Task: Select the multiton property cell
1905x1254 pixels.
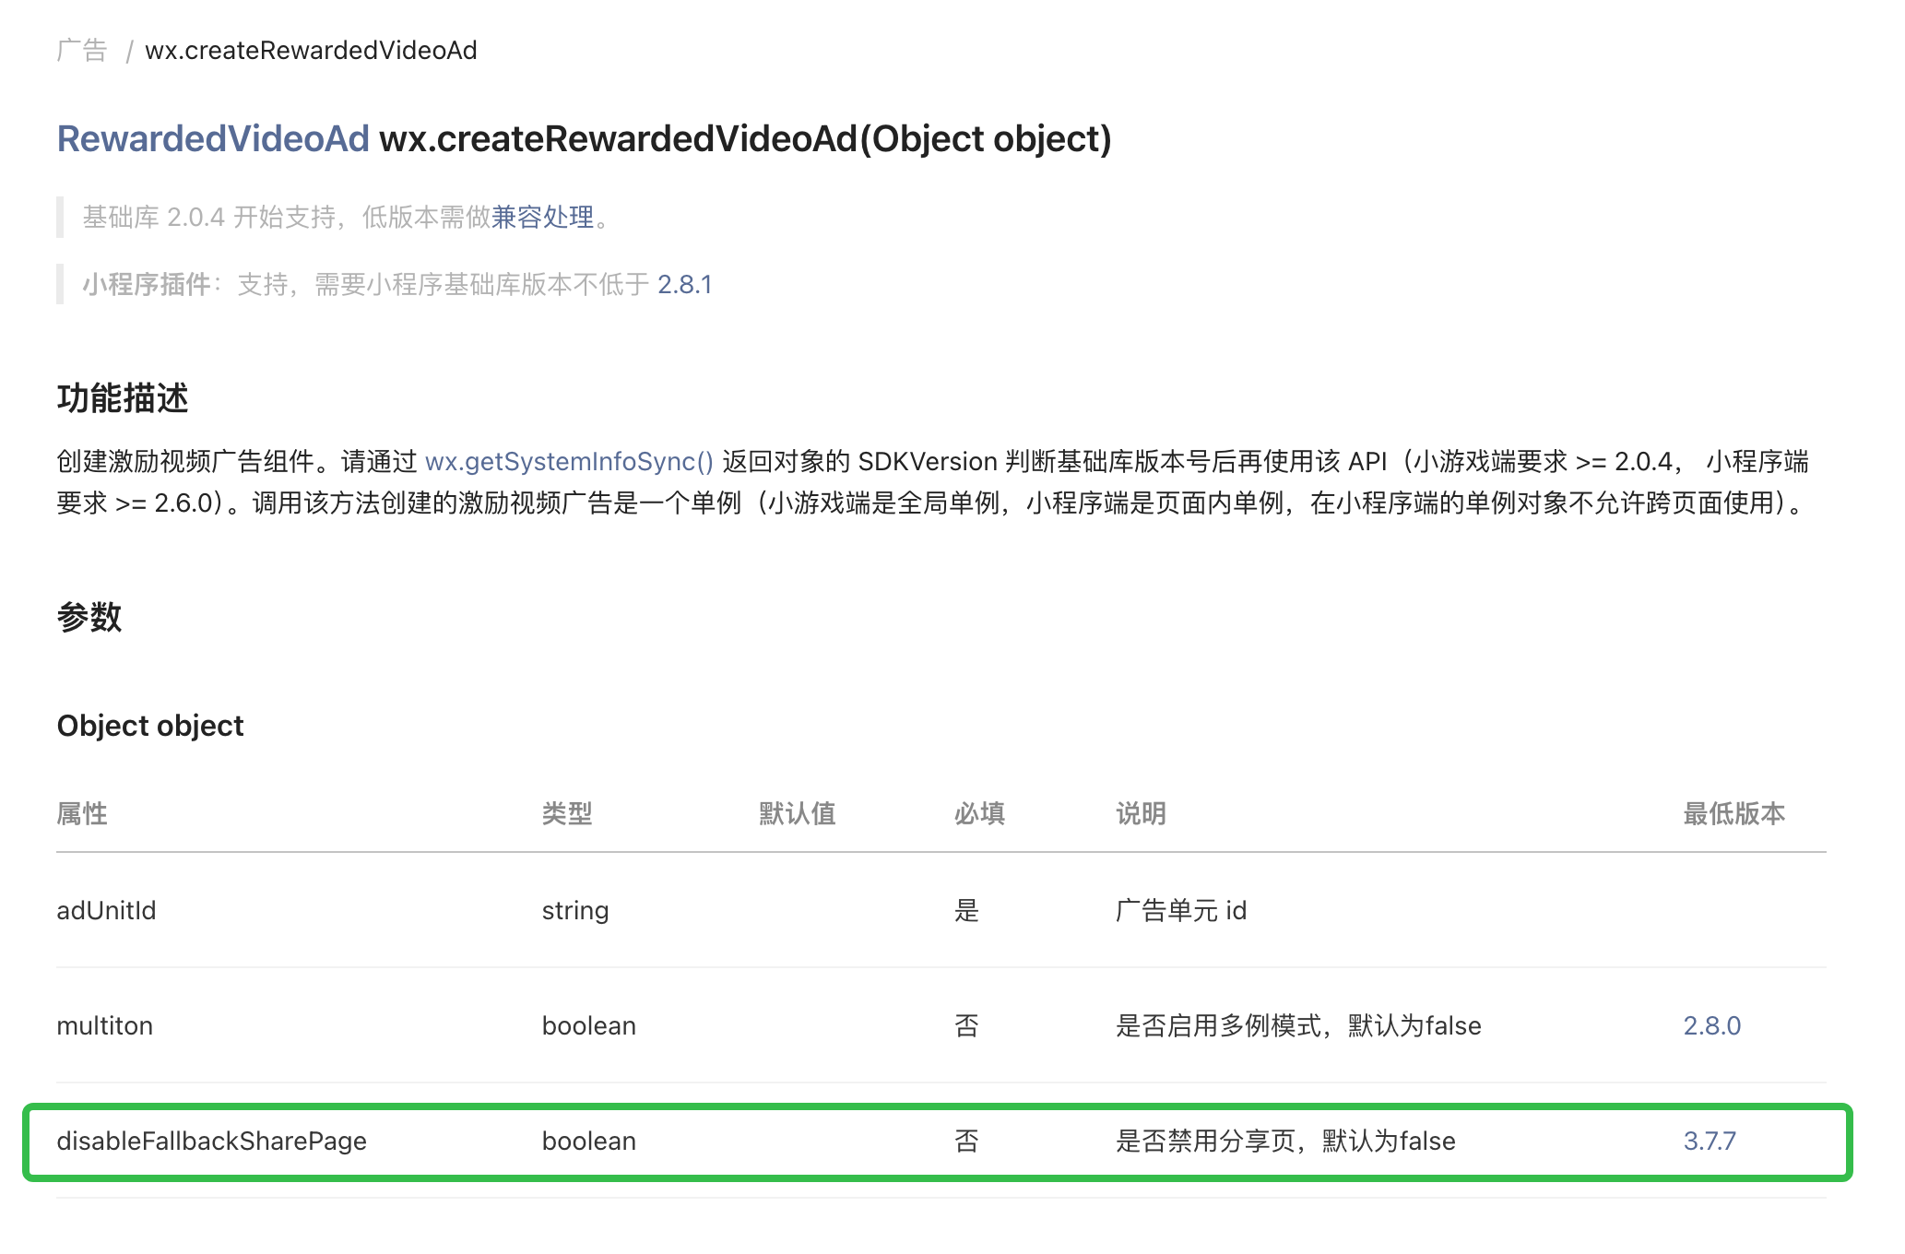Action: click(x=104, y=1025)
